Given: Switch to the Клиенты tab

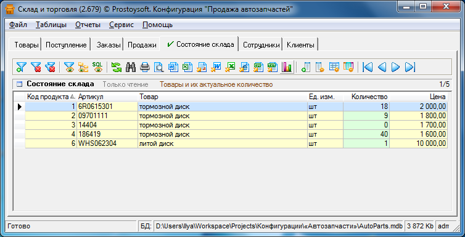Looking at the screenshot, I should point(300,46).
